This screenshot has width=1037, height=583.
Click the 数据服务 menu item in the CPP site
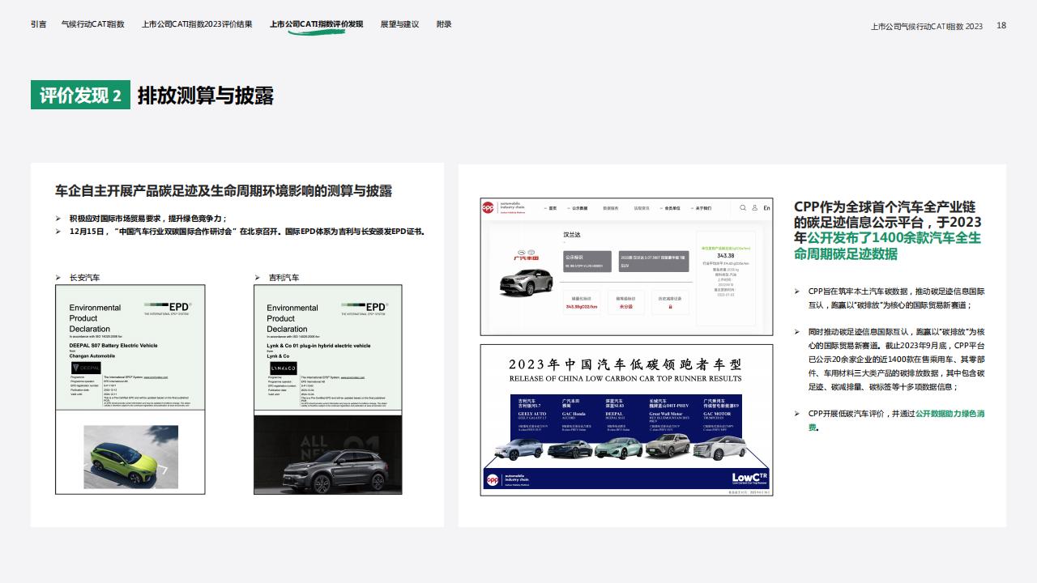pos(611,208)
